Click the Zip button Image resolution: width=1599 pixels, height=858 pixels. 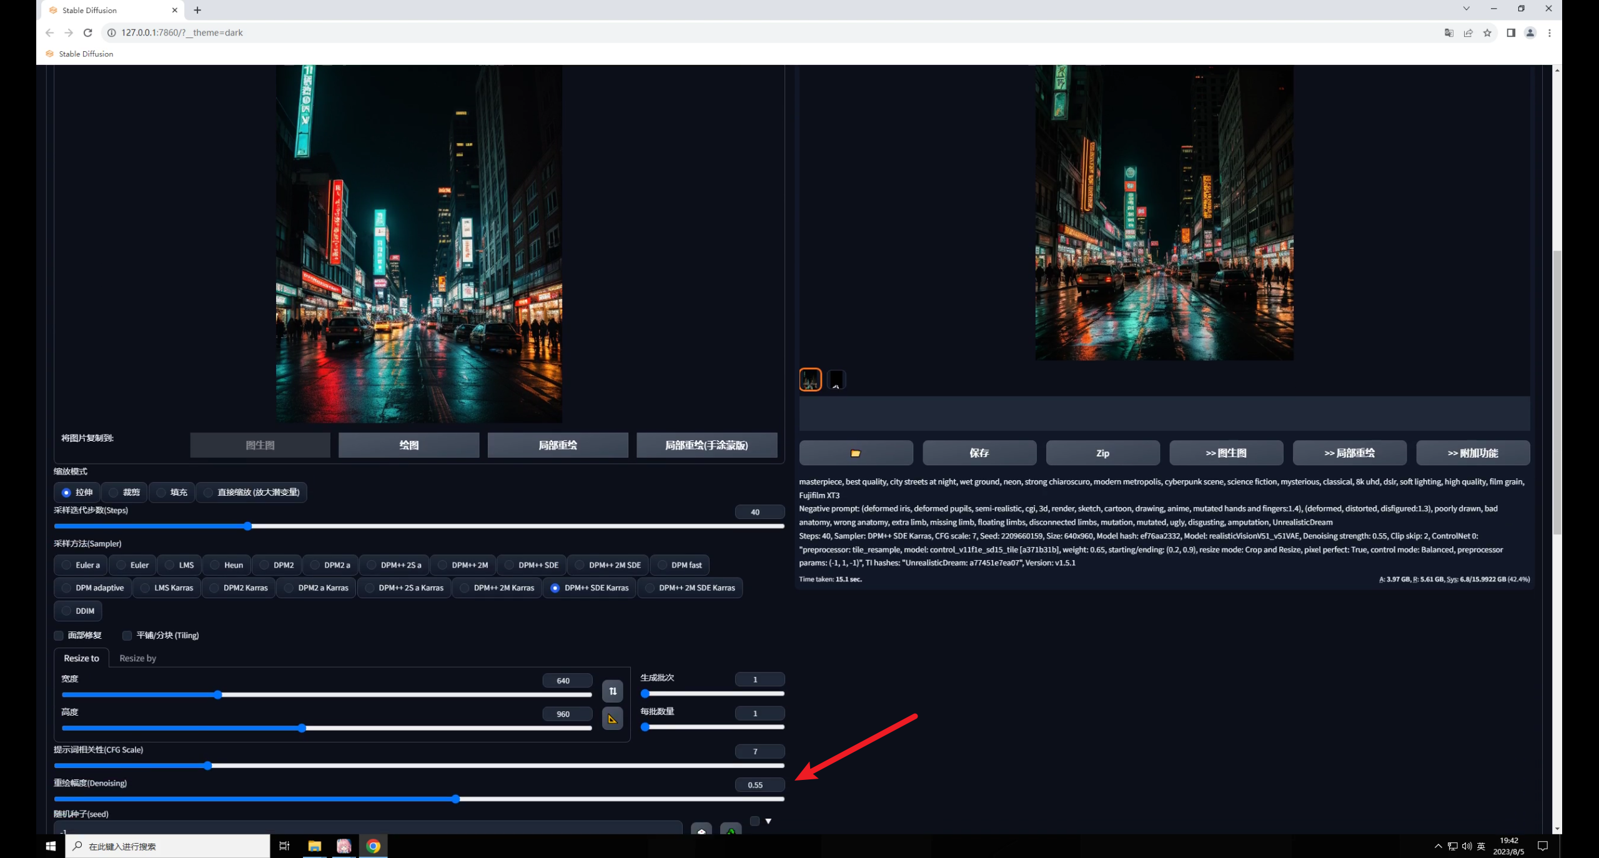coord(1102,453)
